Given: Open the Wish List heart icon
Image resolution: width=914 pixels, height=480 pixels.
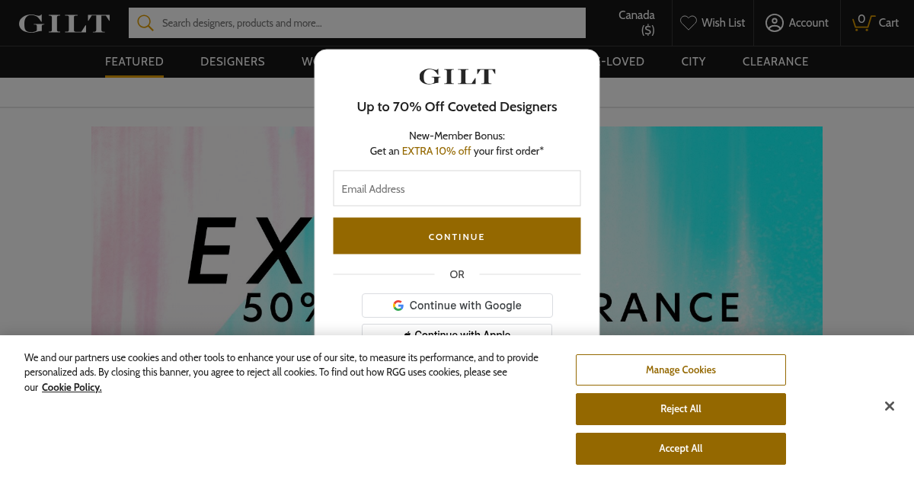Looking at the screenshot, I should point(689,23).
